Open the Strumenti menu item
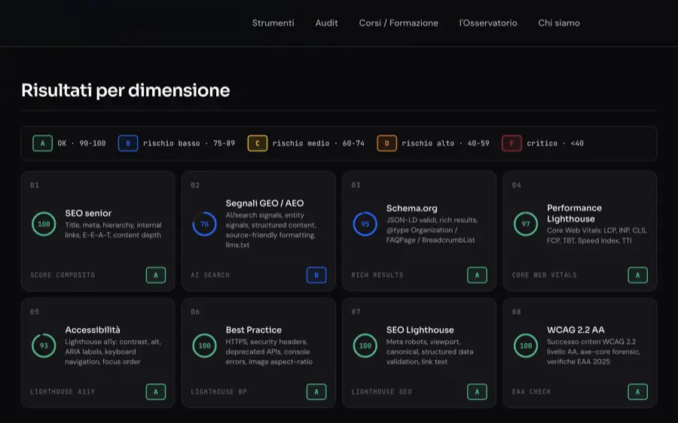The width and height of the screenshot is (678, 423). click(x=273, y=23)
